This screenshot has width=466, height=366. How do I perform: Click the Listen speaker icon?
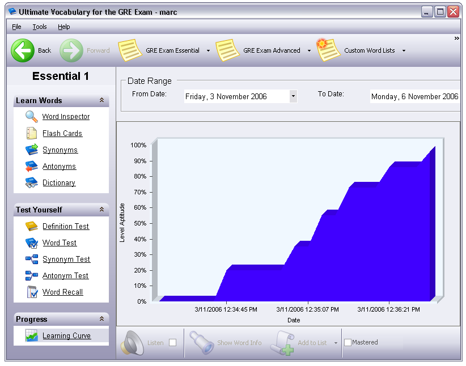coord(132,343)
